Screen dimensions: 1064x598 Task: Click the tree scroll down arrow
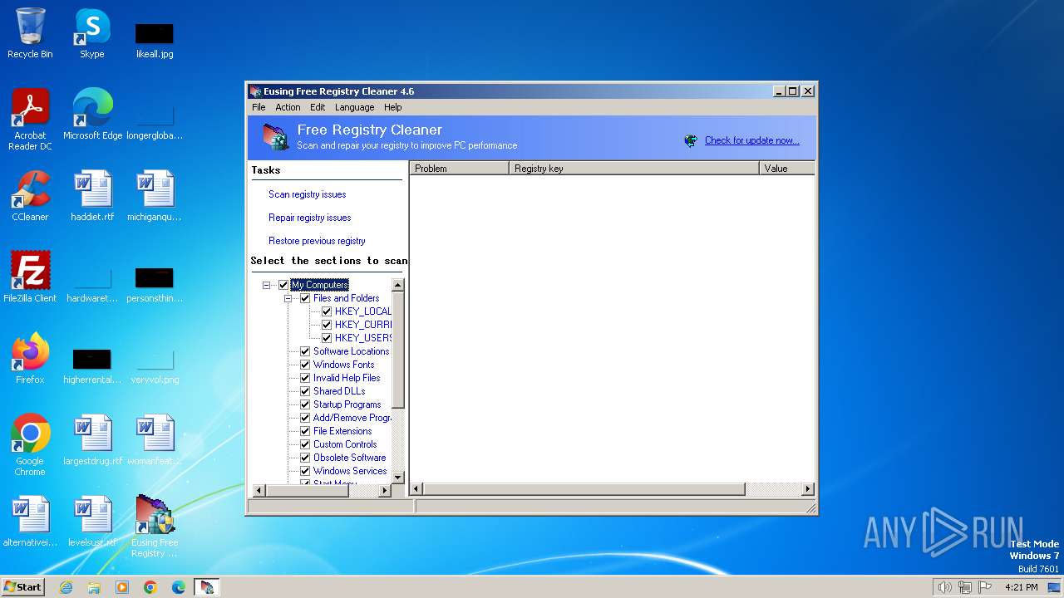pyautogui.click(x=397, y=477)
